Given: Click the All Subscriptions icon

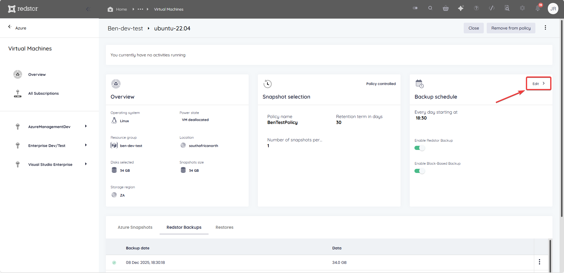Looking at the screenshot, I should pyautogui.click(x=18, y=93).
